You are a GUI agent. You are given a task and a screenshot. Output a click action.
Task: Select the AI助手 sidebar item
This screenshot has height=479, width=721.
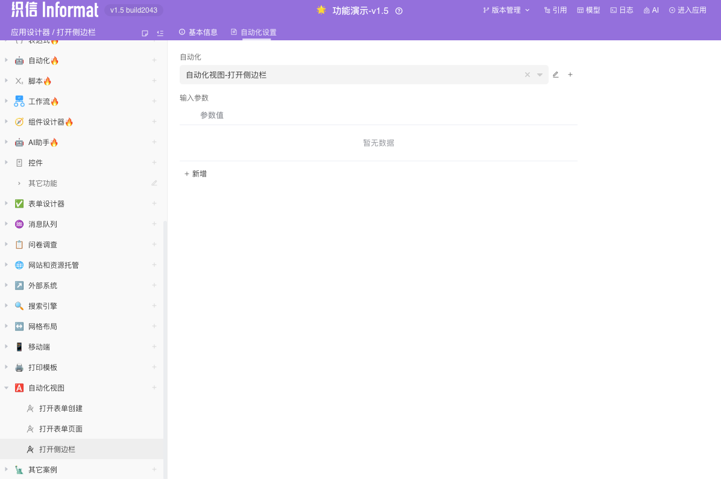42,142
